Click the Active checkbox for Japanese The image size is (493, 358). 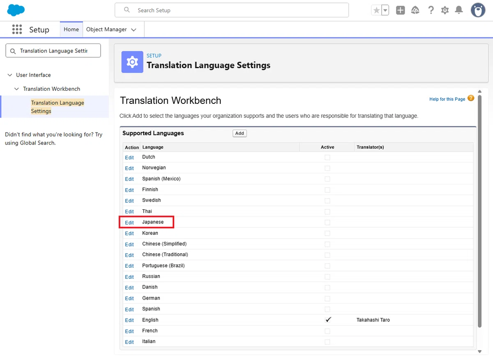[327, 222]
